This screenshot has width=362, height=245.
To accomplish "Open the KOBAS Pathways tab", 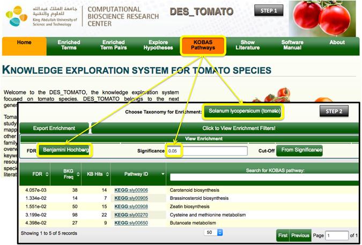I will point(203,45).
